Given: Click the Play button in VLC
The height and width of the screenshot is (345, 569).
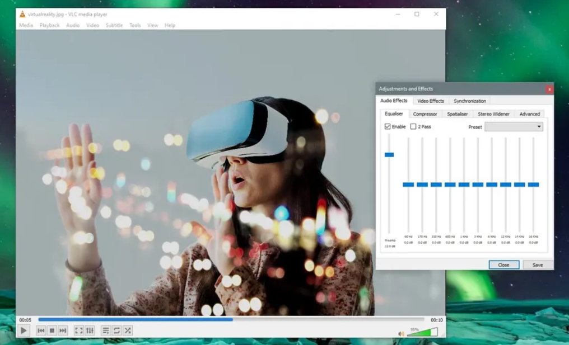Looking at the screenshot, I should [24, 330].
